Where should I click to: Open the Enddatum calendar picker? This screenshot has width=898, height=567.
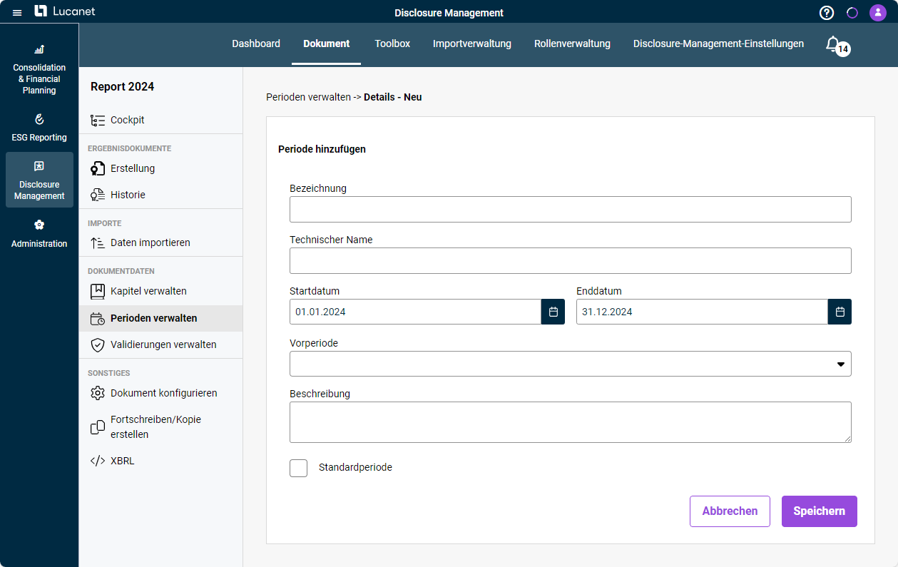coord(840,312)
